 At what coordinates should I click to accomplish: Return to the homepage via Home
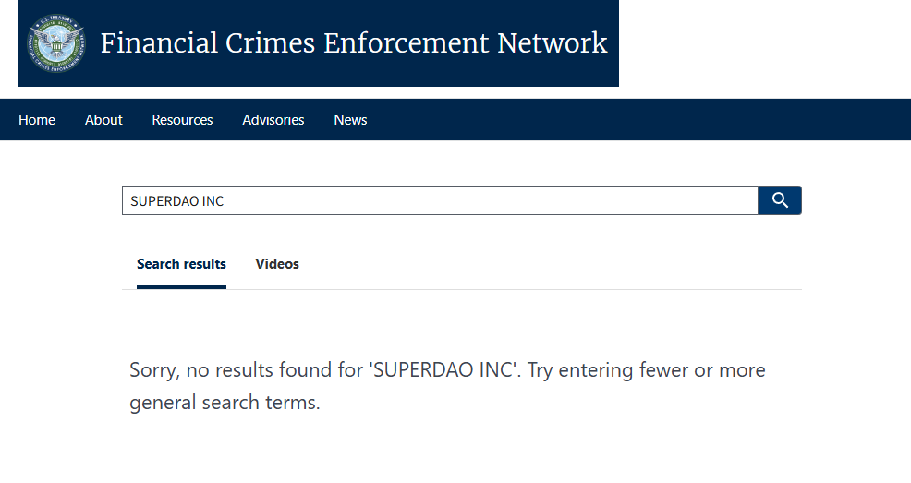[37, 120]
